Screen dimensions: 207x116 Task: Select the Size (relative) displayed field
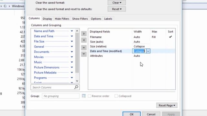(x=132, y=46)
